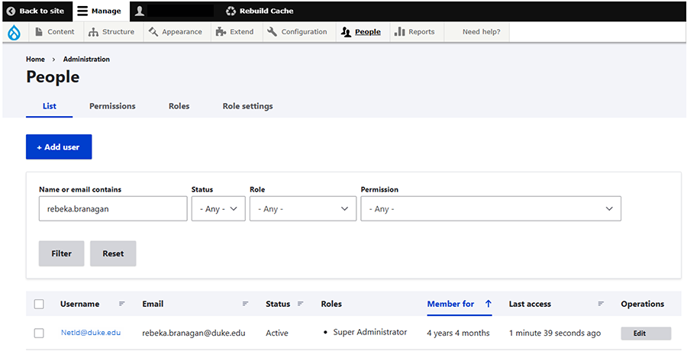Screen dimensions: 687x358
Task: Switch to the Permissions tab
Action: (x=112, y=106)
